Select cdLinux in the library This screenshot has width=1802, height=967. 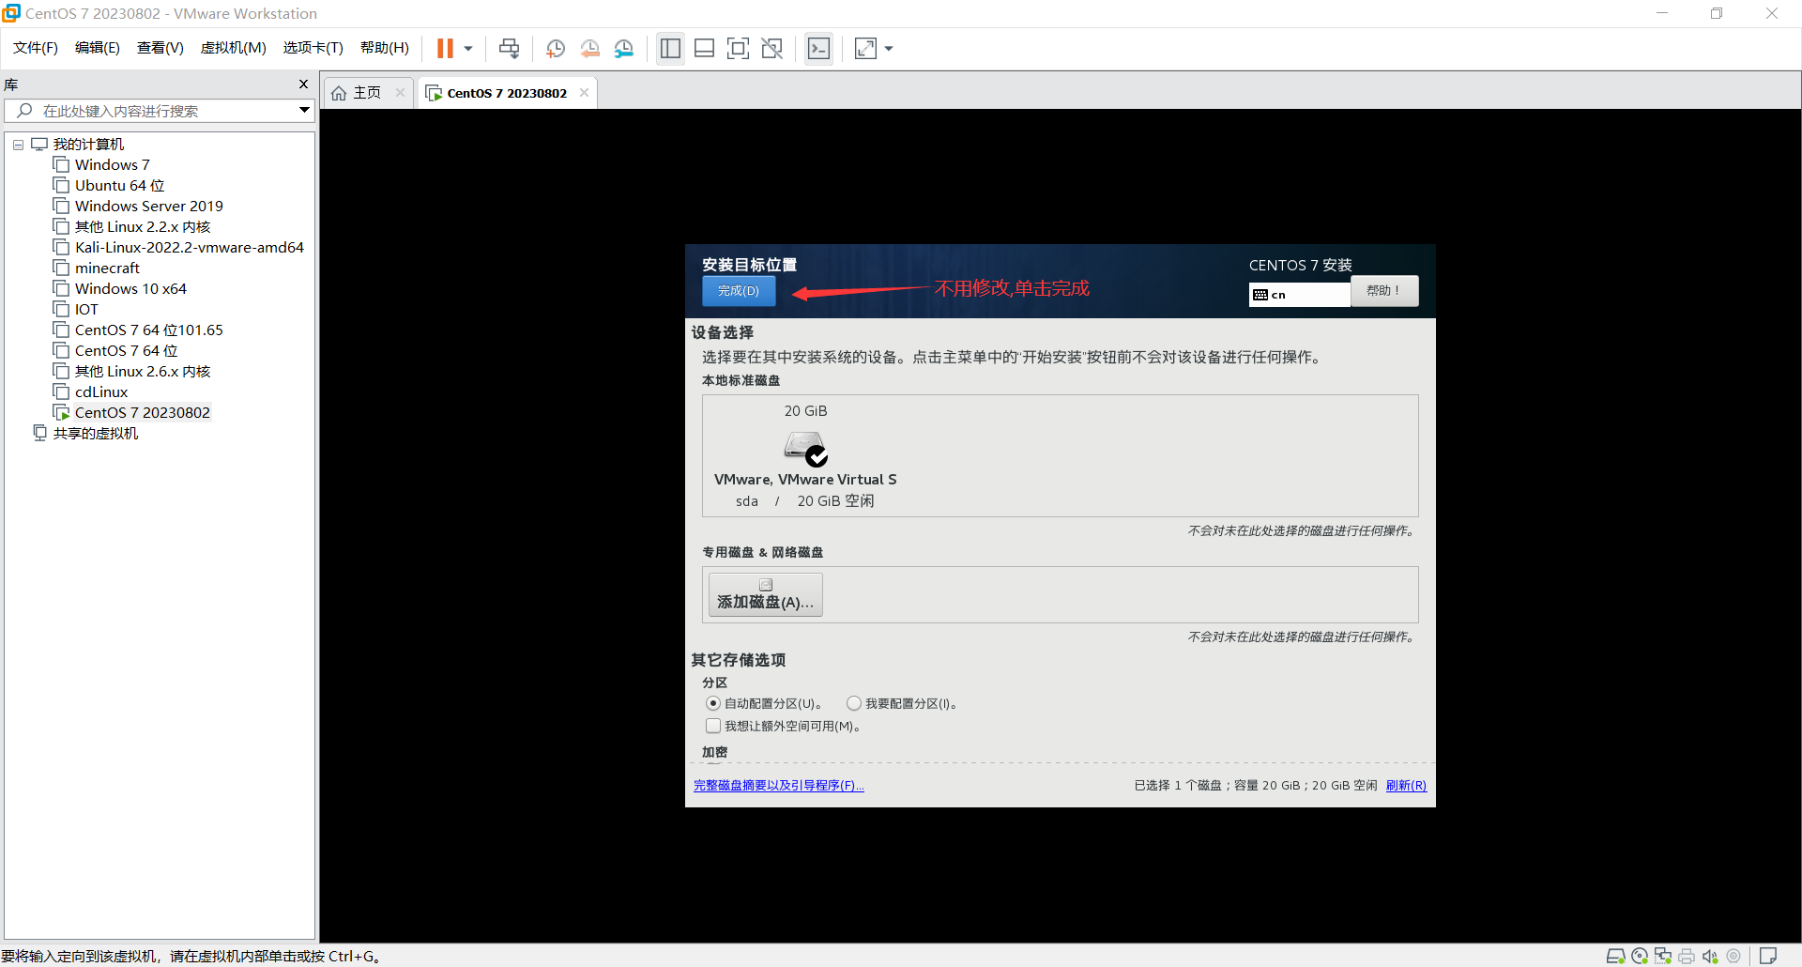click(x=100, y=392)
